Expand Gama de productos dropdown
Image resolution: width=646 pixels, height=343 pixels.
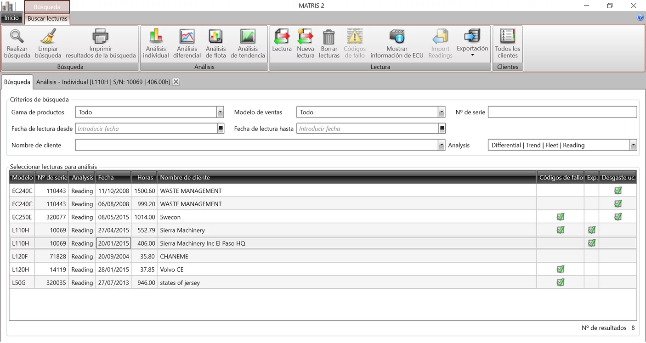pyautogui.click(x=220, y=112)
